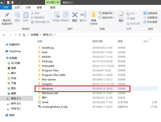The image size is (161, 122).
Task: Click the Copy to (复制到) icon
Action: pos(65,15)
